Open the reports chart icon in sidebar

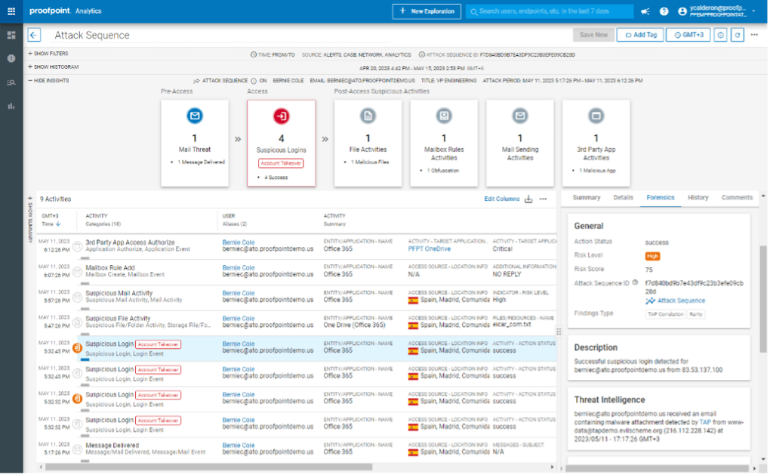(11, 106)
